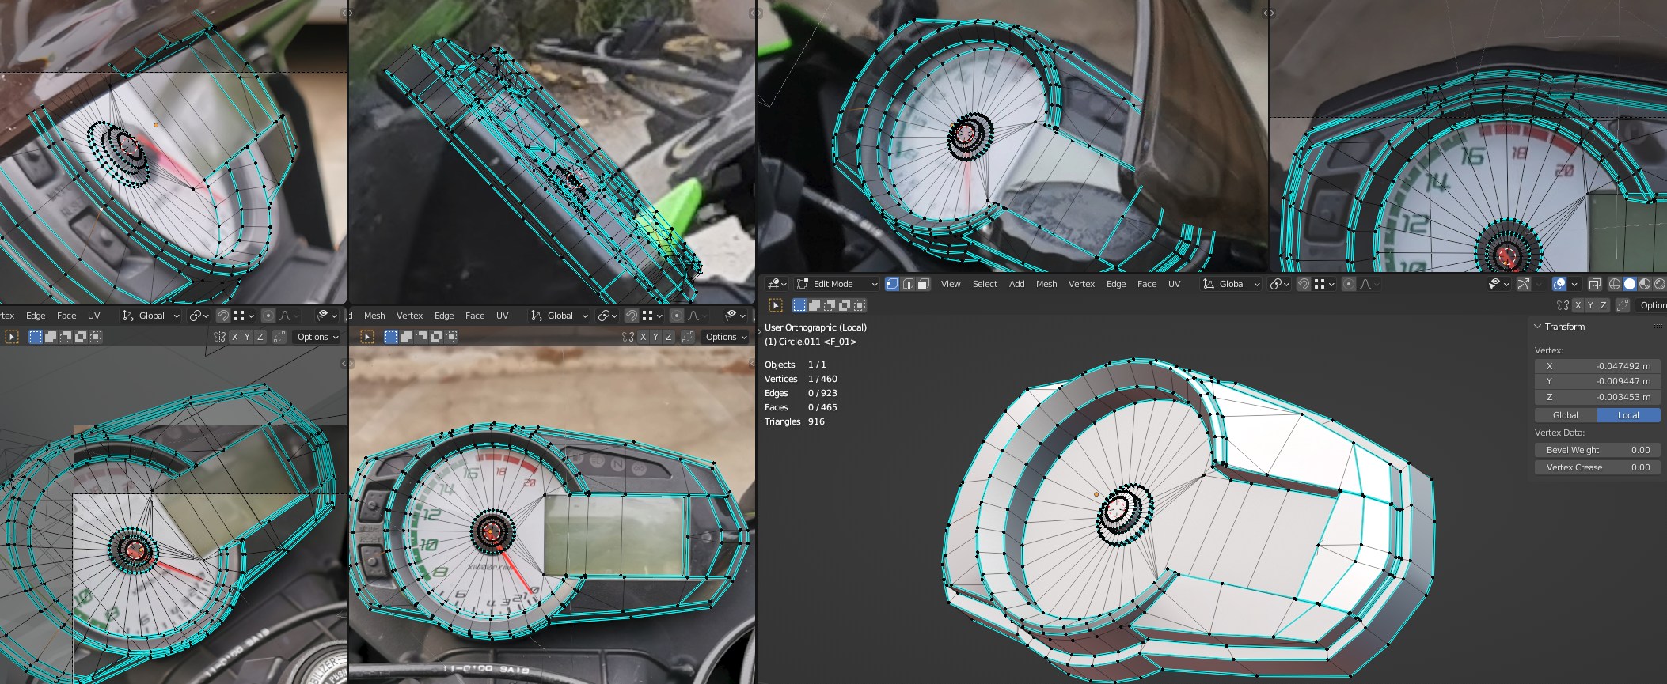The height and width of the screenshot is (684, 1667).
Task: Choose Extend selection mode in left viewport header
Action: [51, 337]
